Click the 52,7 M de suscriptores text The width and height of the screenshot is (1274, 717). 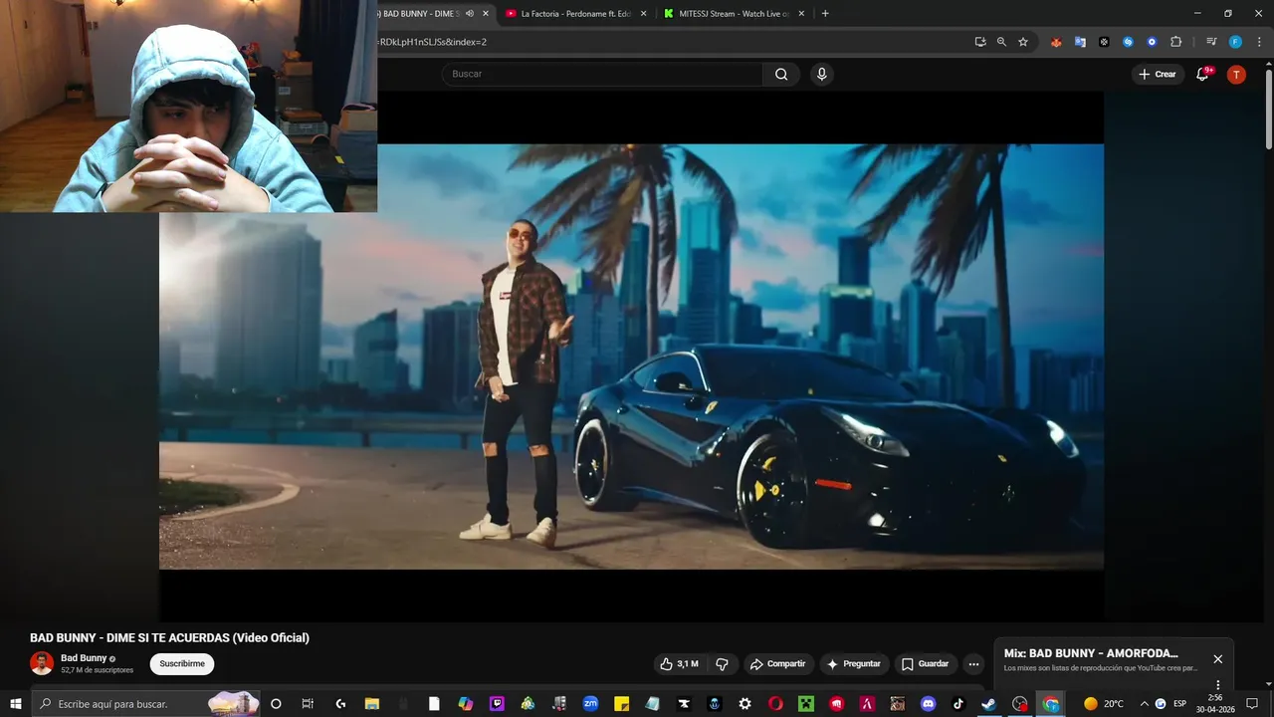98,670
